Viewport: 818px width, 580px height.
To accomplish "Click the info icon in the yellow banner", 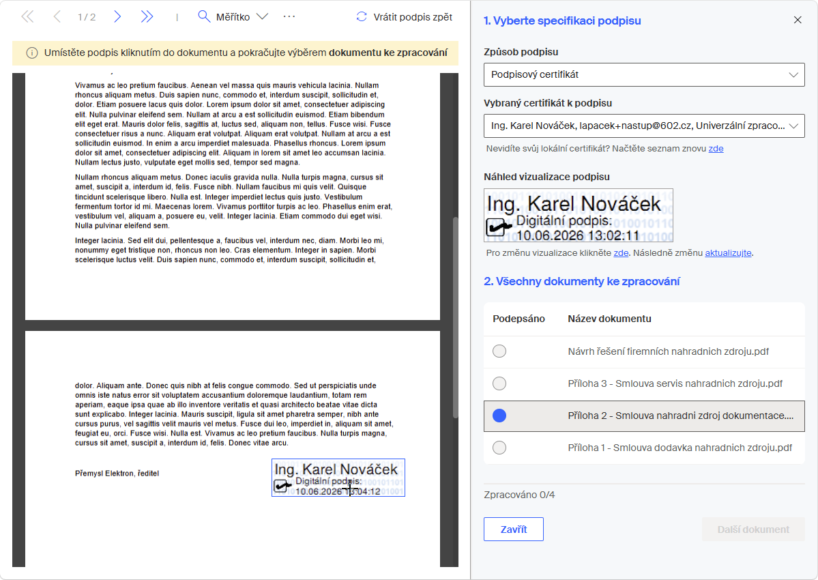I will [32, 53].
